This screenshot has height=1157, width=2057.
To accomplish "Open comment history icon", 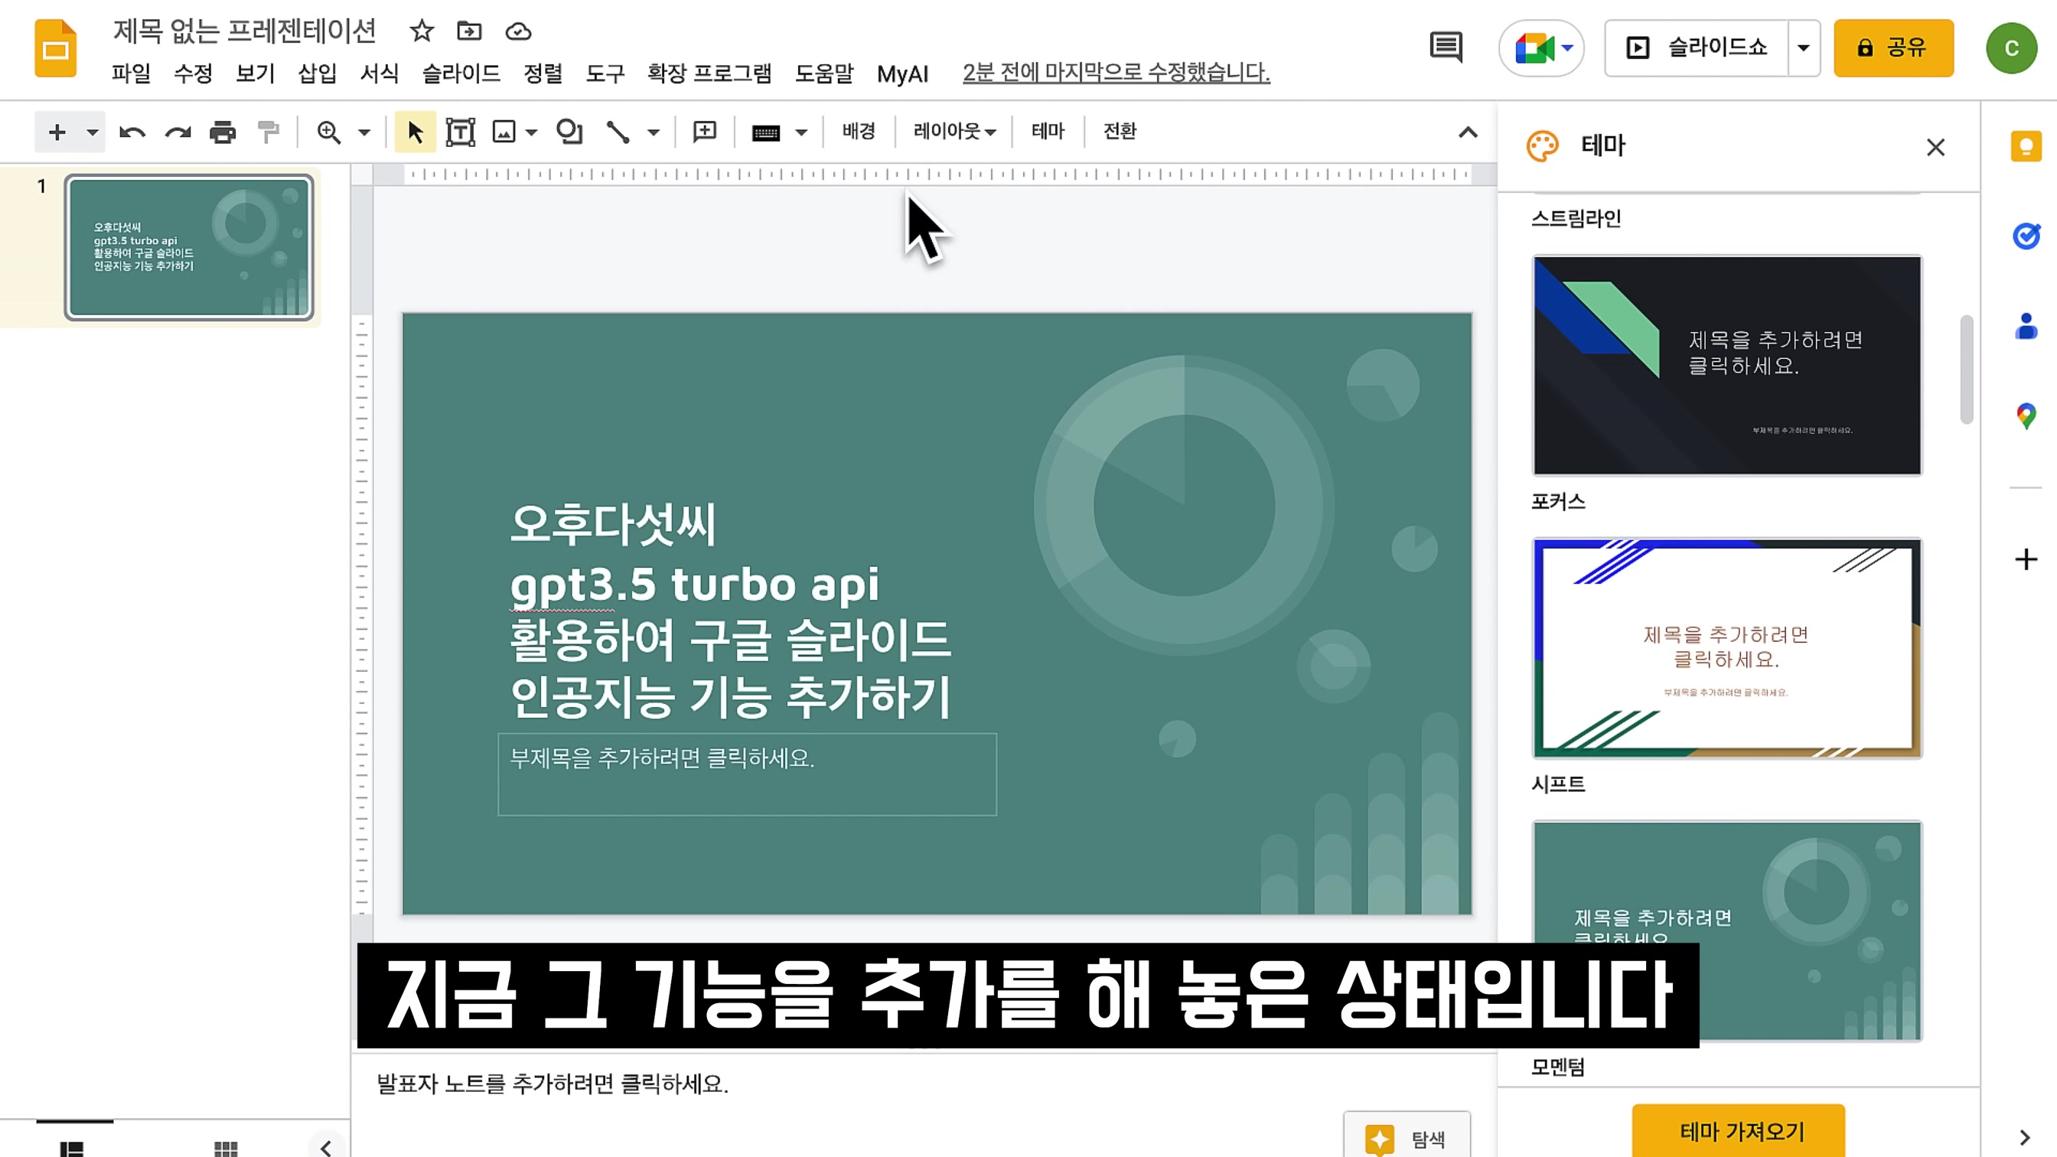I will [x=1446, y=47].
